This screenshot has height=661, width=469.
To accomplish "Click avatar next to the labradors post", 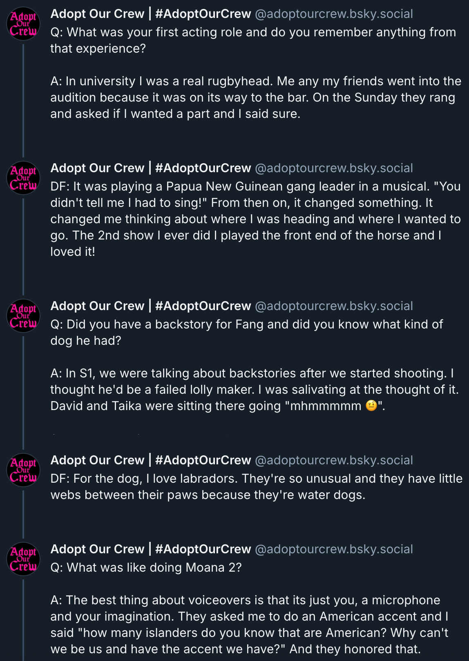I will (23, 470).
